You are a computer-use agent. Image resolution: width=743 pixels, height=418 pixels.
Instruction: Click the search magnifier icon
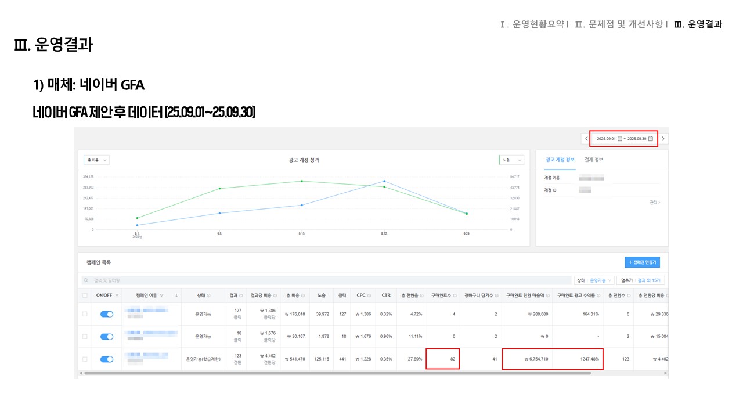coord(86,280)
